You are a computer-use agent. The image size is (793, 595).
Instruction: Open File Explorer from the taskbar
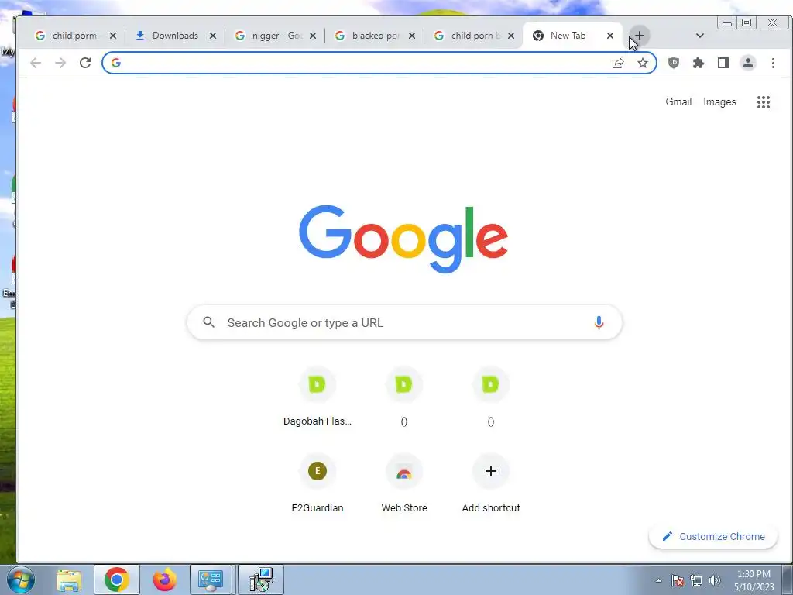(69, 580)
